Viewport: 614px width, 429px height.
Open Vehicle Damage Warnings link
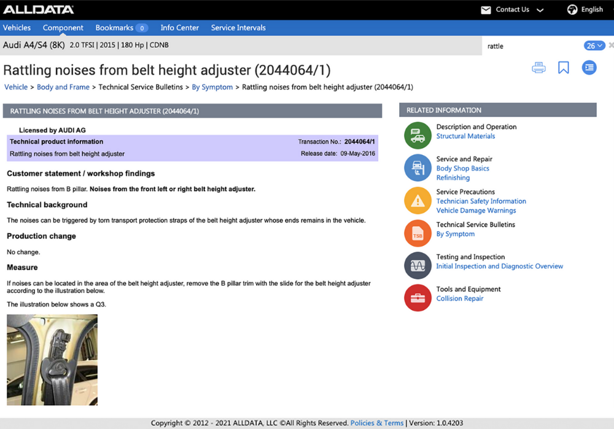pos(476,211)
